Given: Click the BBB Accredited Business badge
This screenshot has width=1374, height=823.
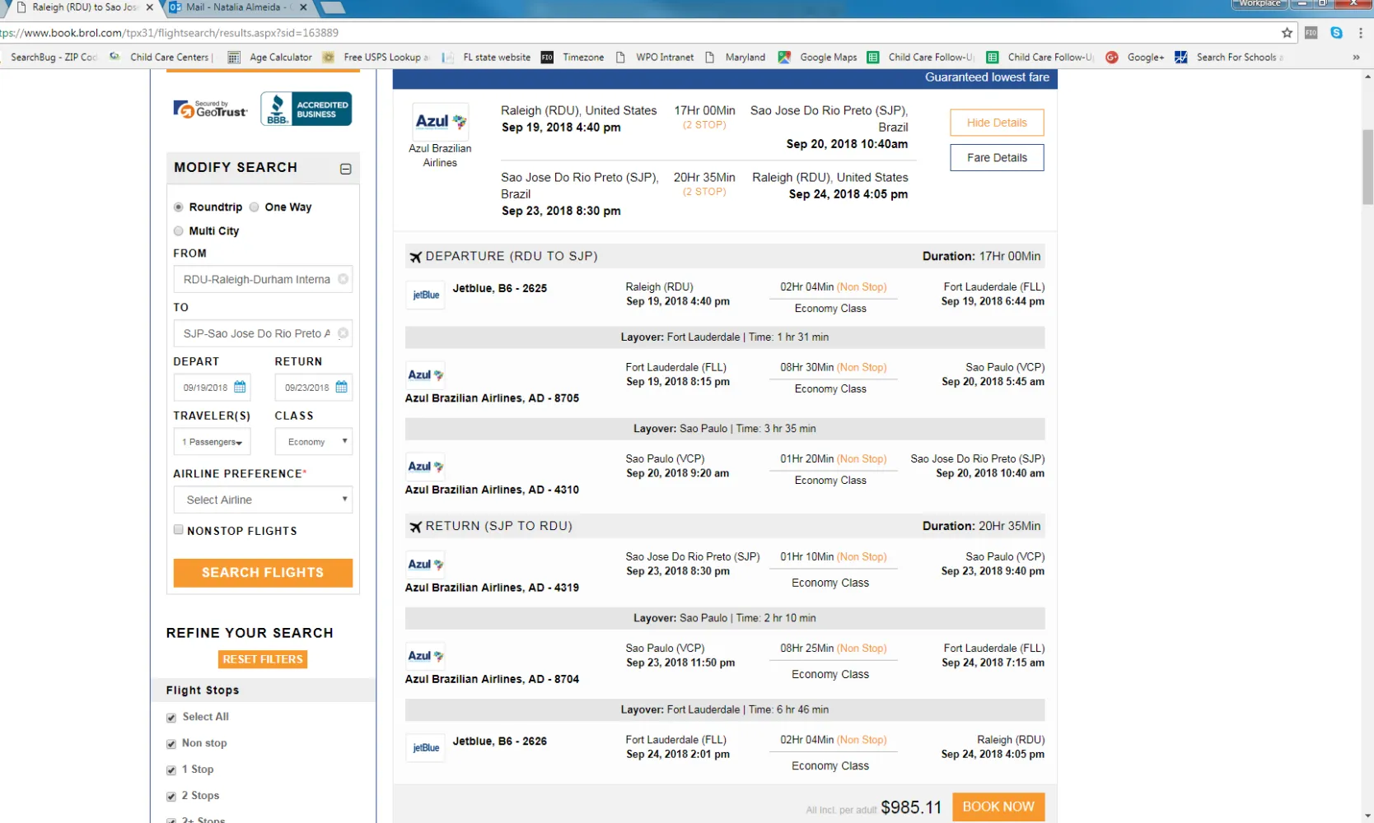Looking at the screenshot, I should point(306,109).
